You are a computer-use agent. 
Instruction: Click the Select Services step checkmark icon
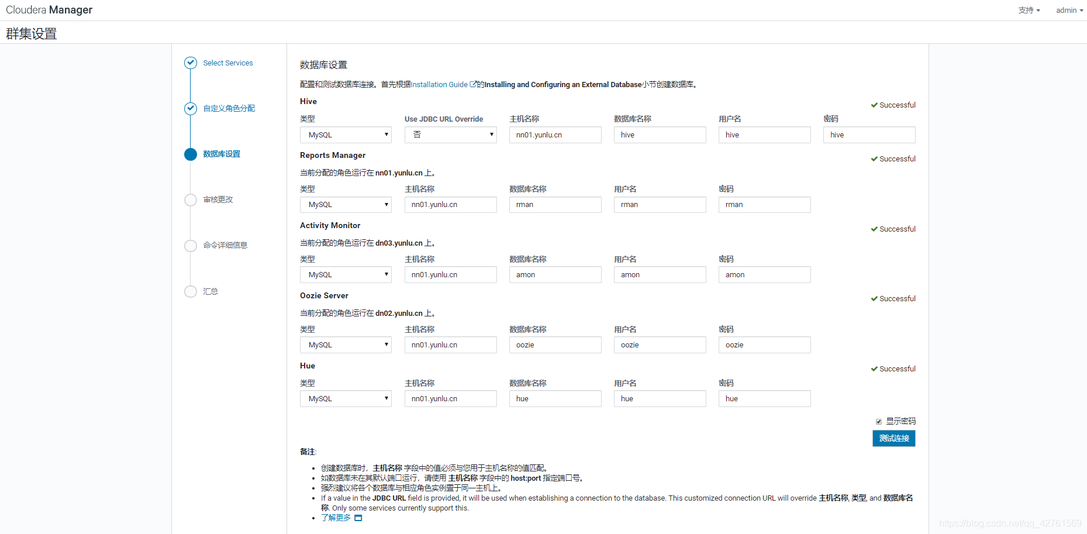pos(191,63)
